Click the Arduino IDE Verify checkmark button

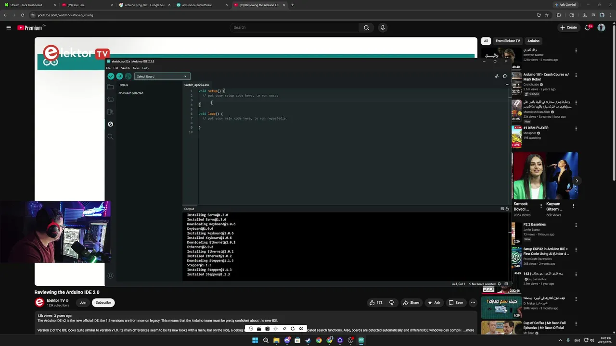point(111,76)
